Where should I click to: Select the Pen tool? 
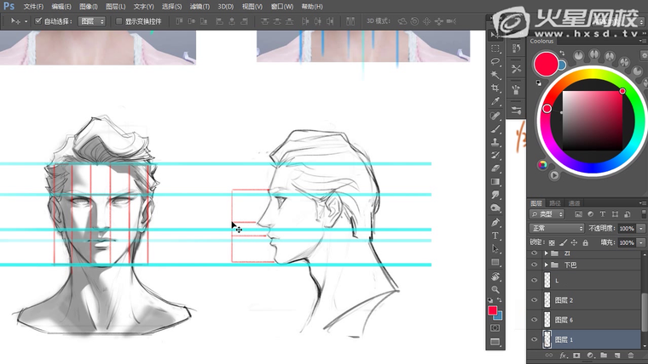[x=495, y=222]
